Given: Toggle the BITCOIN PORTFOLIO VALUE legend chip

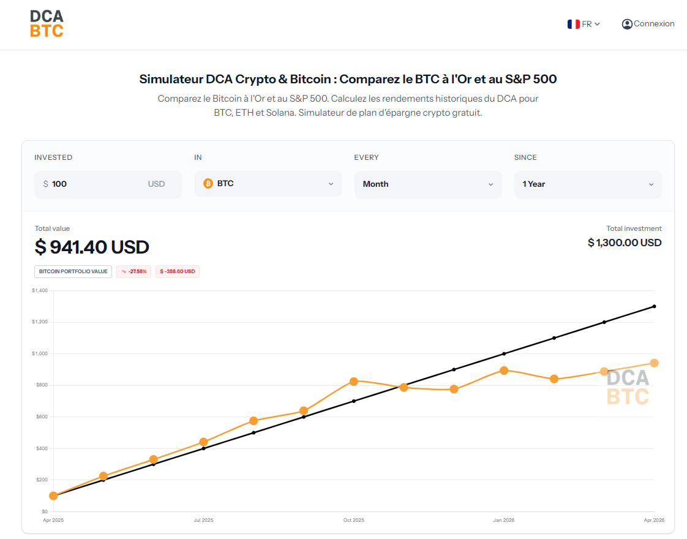Looking at the screenshot, I should coord(73,271).
